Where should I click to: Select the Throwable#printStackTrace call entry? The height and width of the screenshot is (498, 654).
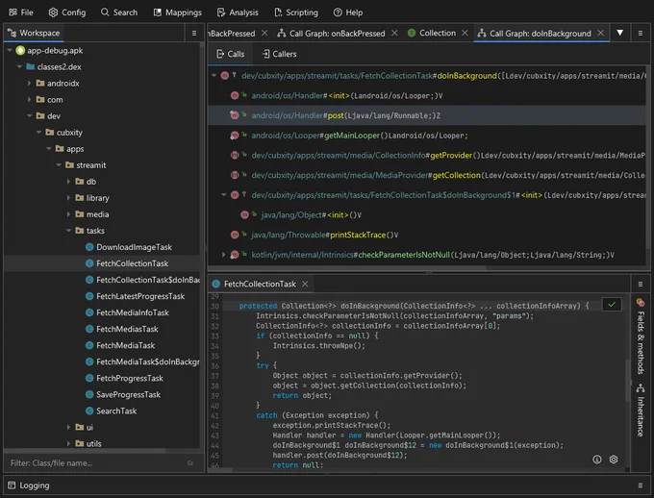[427, 235]
